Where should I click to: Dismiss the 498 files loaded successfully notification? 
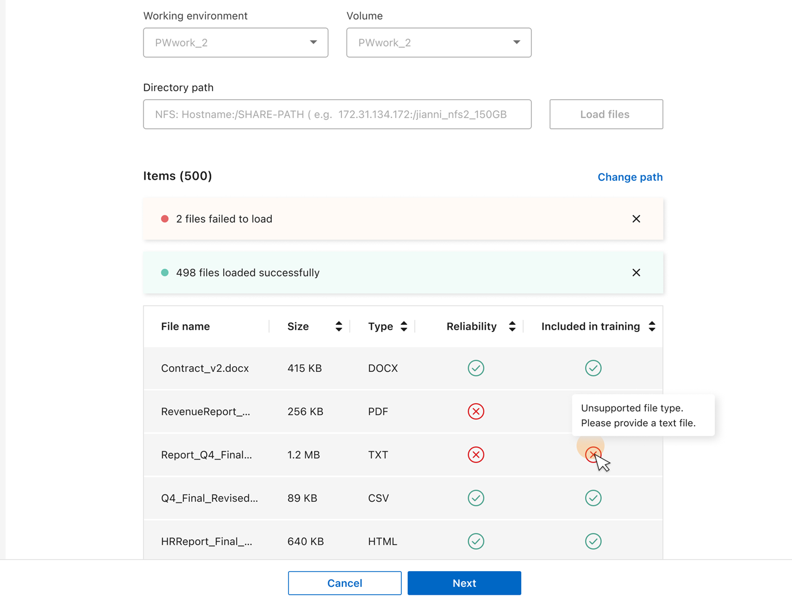[636, 273]
